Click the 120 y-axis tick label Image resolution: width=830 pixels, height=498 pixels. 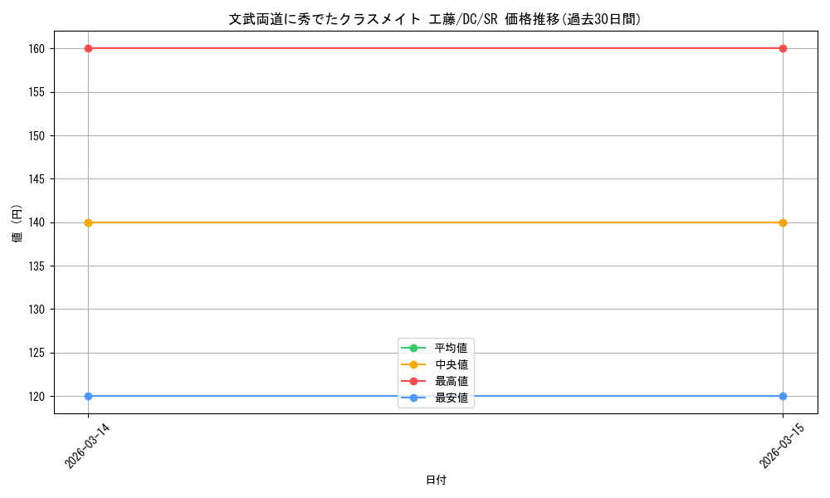tap(35, 396)
